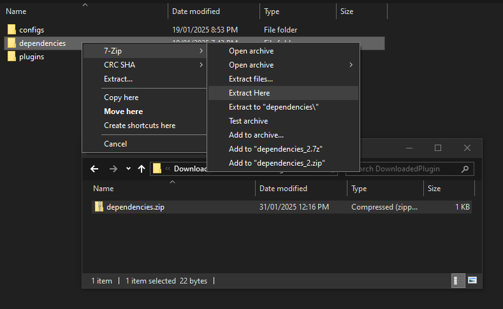
Task: Click the dependencies.zip archive icon
Action: click(99, 207)
